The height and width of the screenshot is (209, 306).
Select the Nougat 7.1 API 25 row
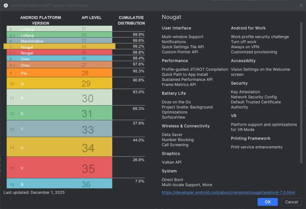(59, 53)
